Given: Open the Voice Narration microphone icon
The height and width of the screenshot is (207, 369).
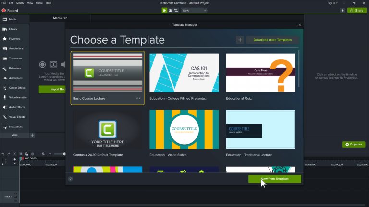Looking at the screenshot, I should click(5, 97).
